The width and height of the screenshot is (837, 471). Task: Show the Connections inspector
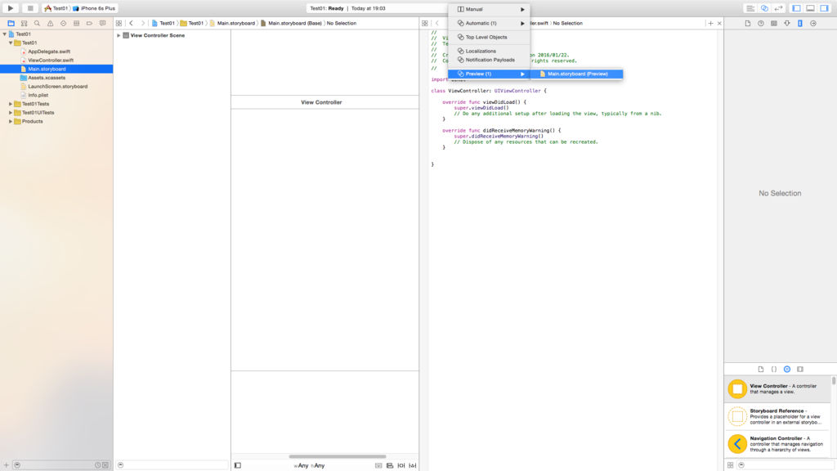click(x=813, y=24)
